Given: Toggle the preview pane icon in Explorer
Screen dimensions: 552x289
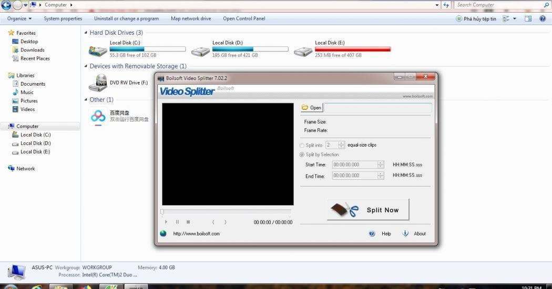Looking at the screenshot, I should (x=528, y=19).
